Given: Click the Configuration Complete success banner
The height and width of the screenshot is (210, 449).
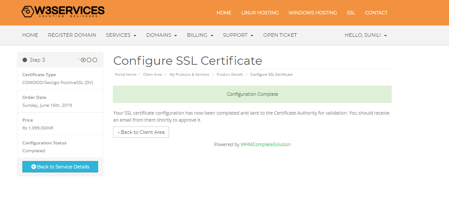Looking at the screenshot, I should pos(252,94).
